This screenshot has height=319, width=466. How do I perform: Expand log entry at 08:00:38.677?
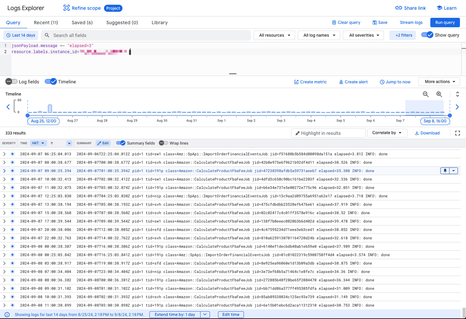point(4,162)
